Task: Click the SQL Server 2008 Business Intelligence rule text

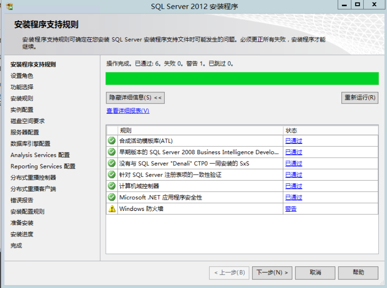Action: (x=199, y=152)
